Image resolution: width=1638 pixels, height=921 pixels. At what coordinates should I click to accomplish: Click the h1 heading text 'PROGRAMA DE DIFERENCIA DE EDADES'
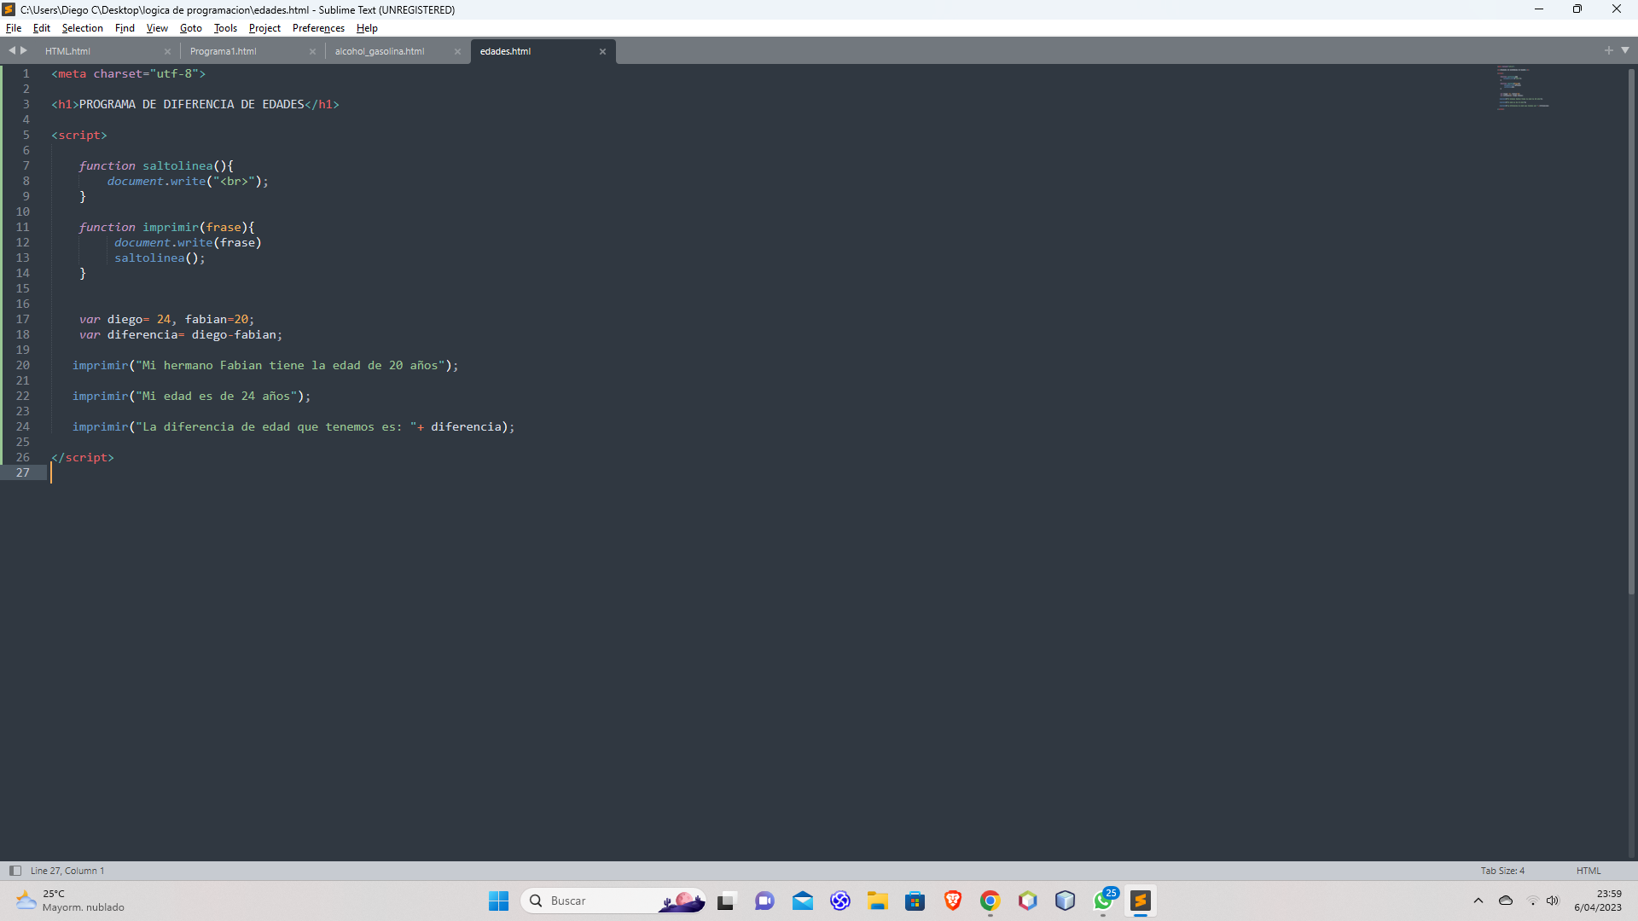click(192, 104)
